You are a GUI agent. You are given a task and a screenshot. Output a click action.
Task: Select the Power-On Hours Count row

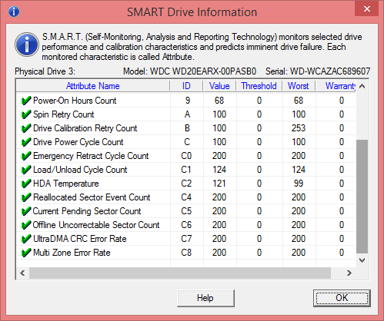pos(186,101)
